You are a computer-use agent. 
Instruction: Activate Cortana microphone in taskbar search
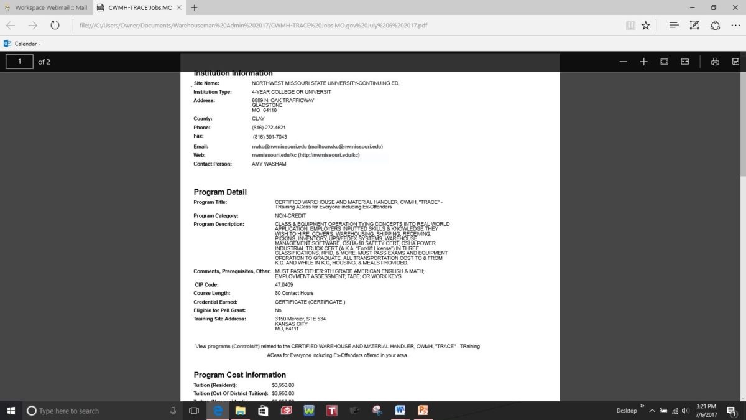coord(173,411)
